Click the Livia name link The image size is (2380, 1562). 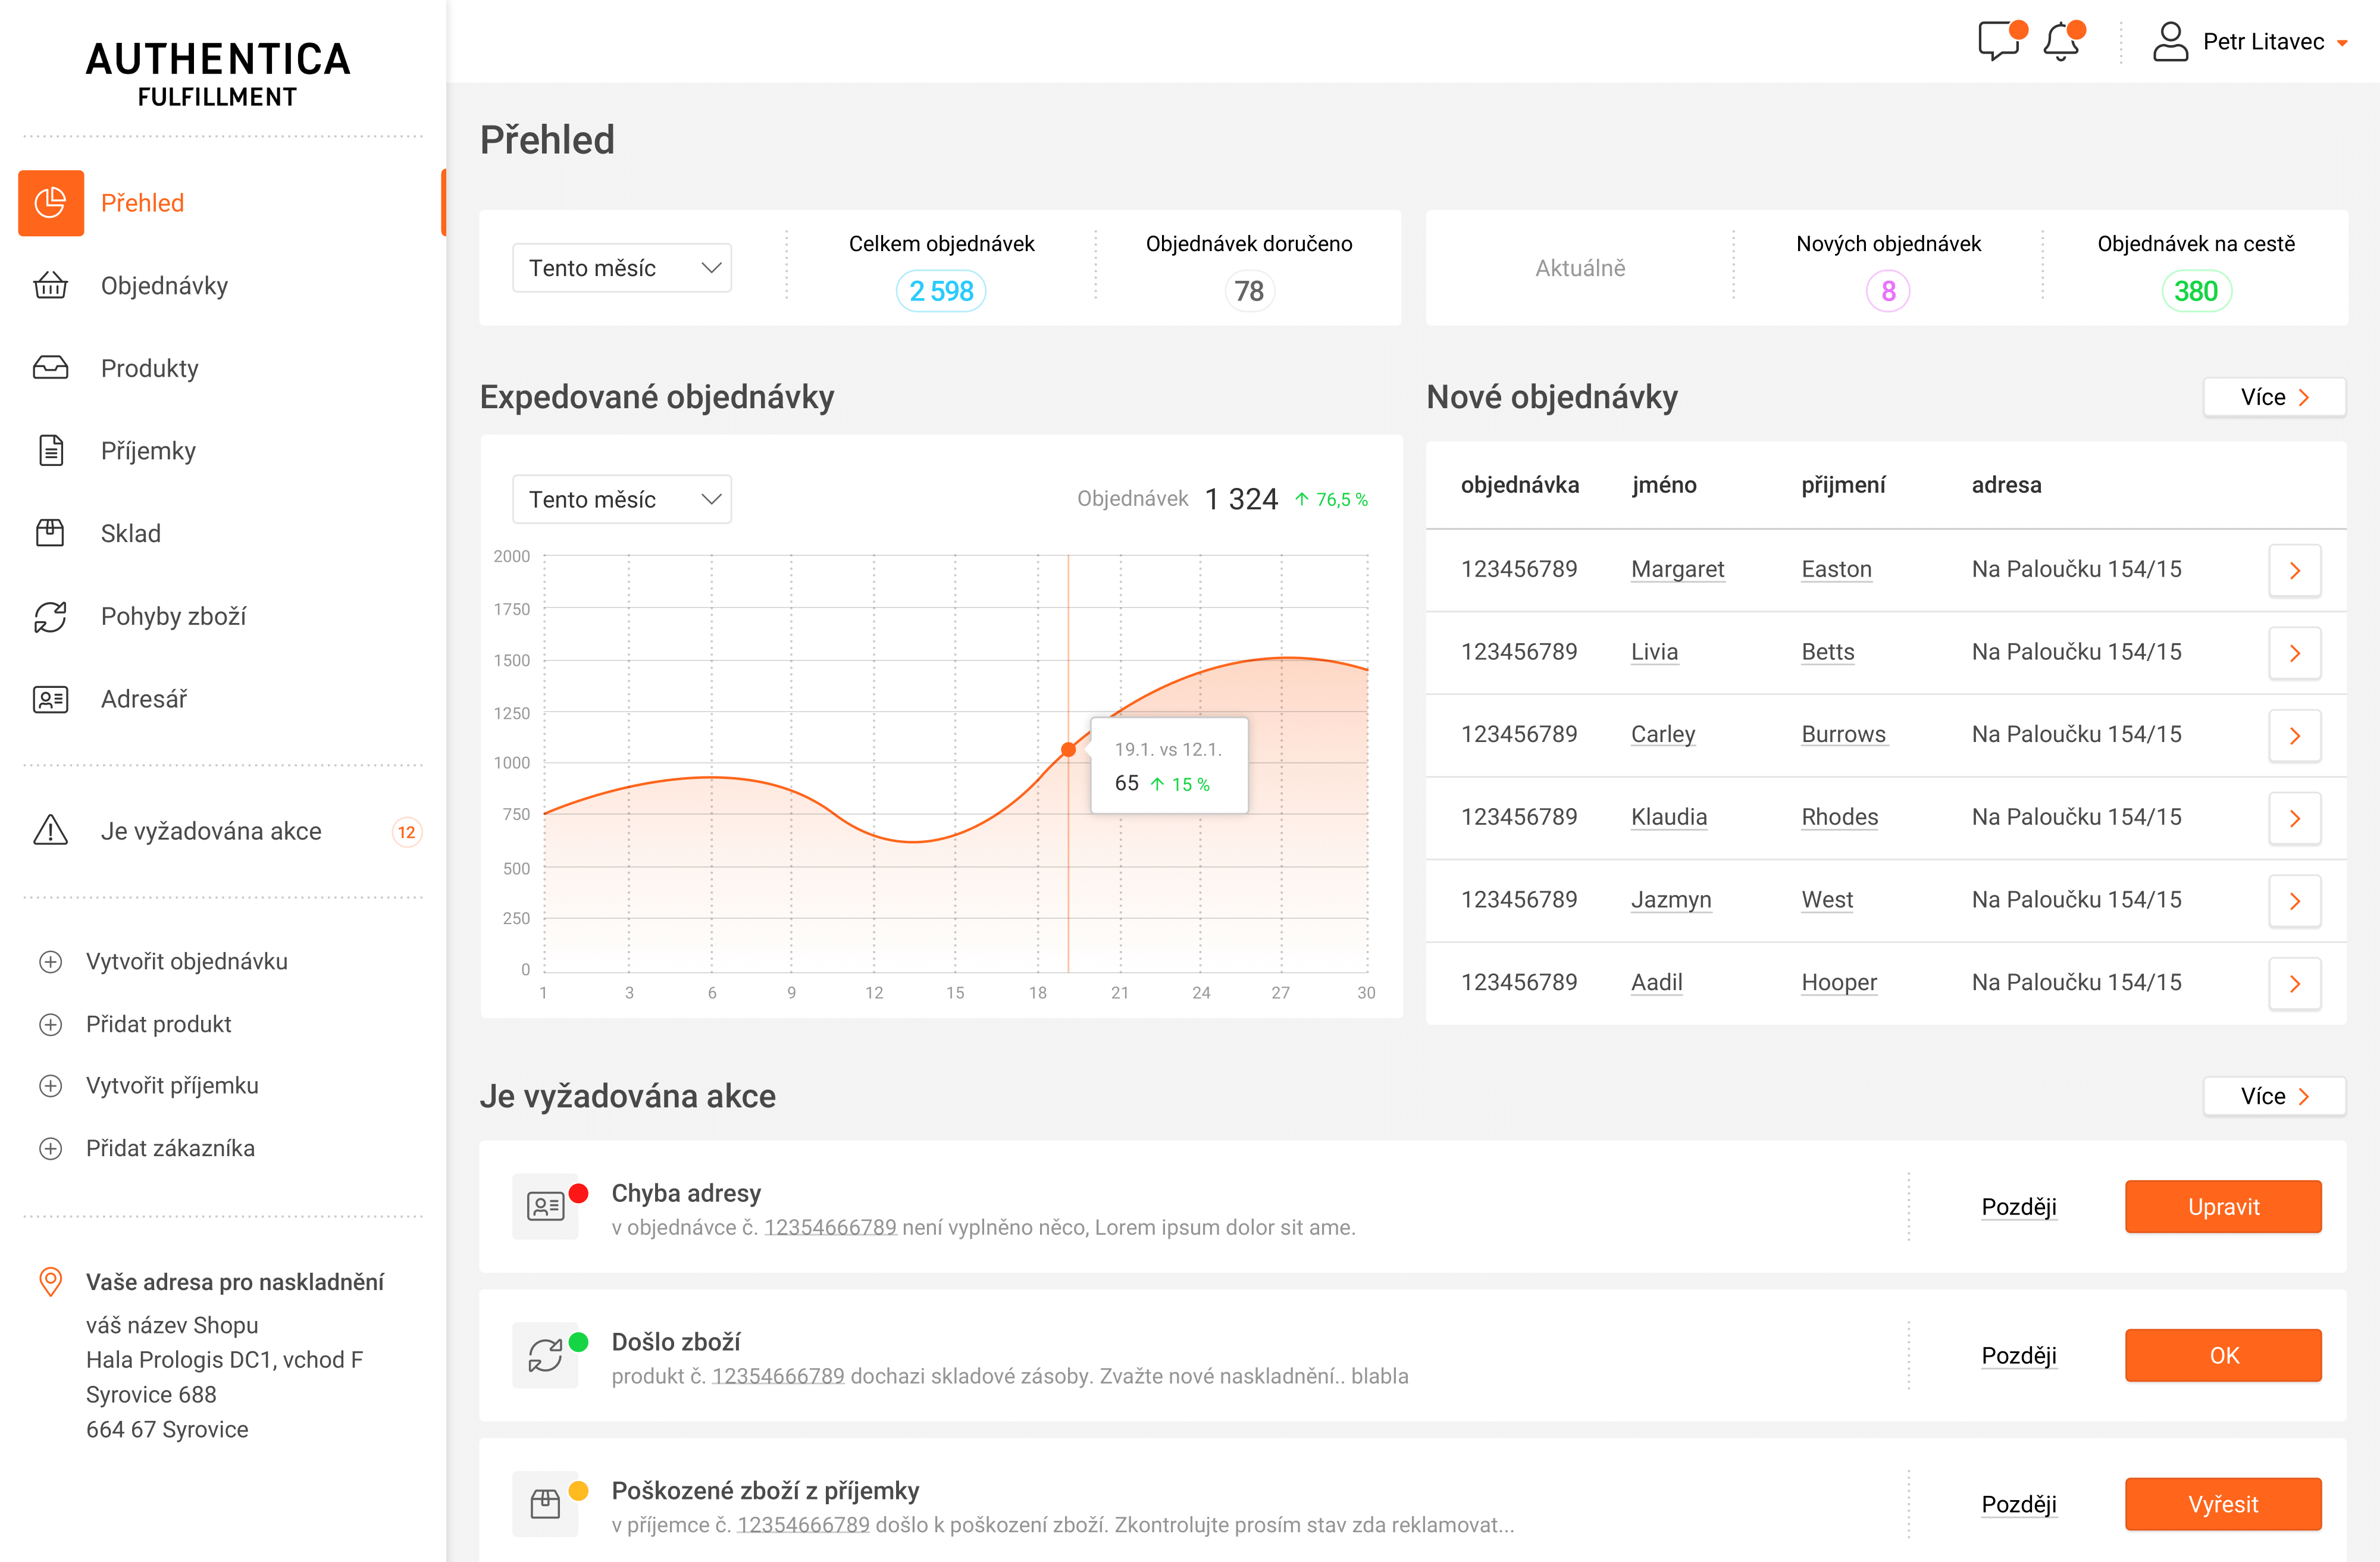(x=1654, y=653)
